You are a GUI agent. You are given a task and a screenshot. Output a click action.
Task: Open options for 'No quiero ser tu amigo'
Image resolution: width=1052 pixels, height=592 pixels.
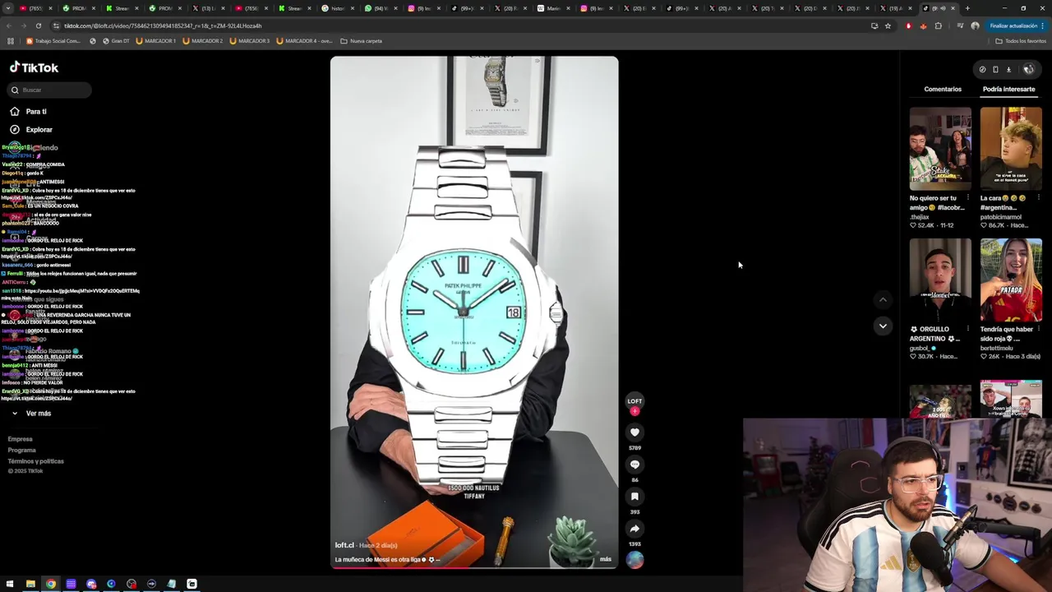(x=968, y=198)
